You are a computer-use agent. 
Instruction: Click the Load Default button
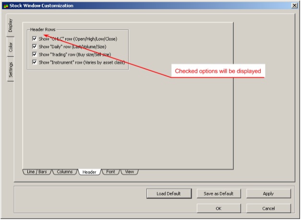point(169,194)
